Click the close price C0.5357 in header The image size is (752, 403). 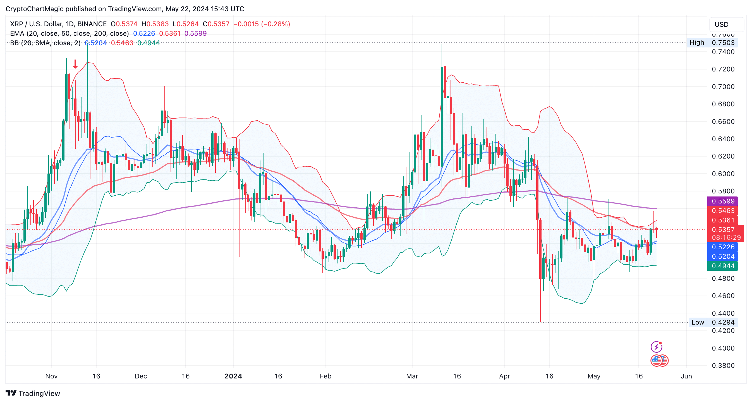click(x=216, y=24)
